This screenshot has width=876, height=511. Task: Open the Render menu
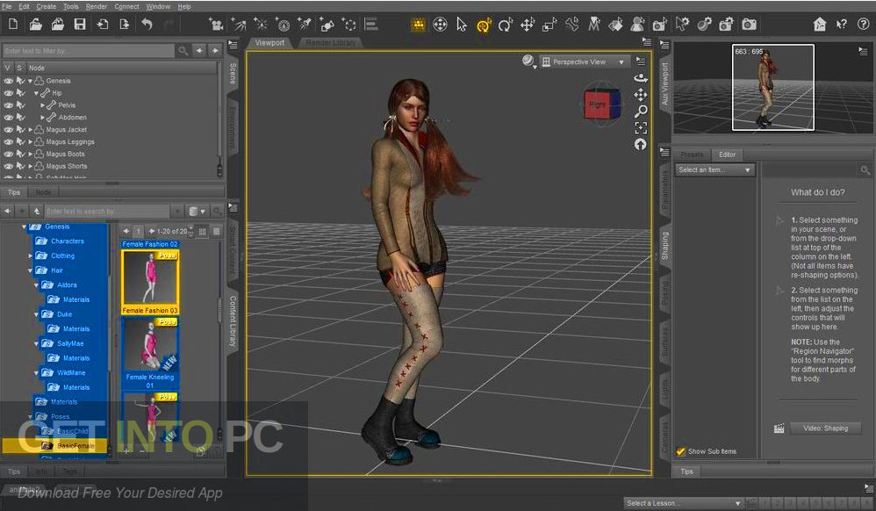click(x=97, y=6)
